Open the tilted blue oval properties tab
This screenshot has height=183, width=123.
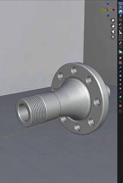pos(120,84)
